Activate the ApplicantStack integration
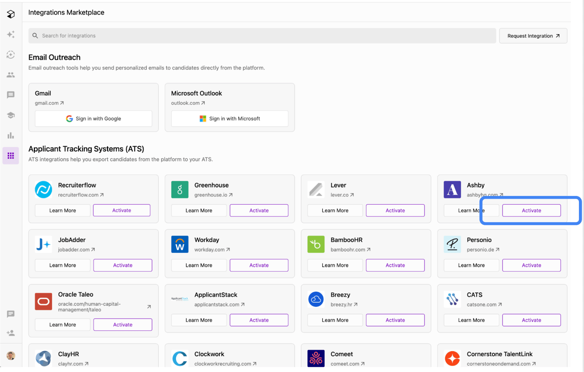 point(259,320)
